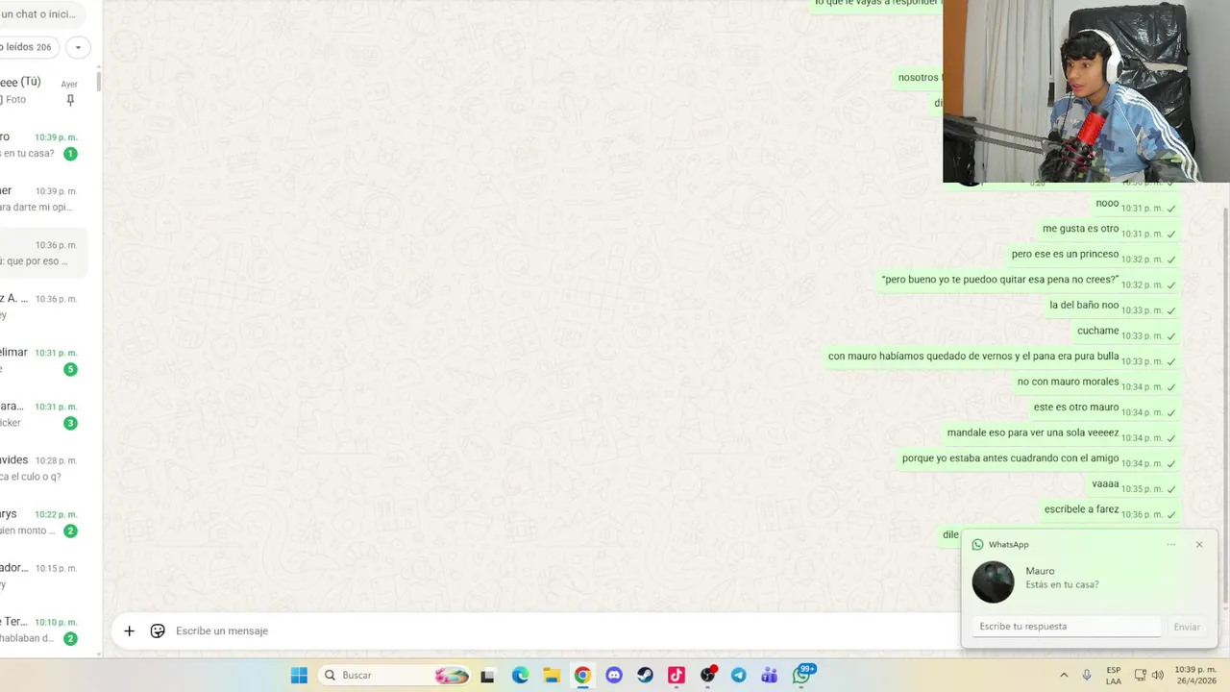Open Discord from the taskbar
This screenshot has width=1230, height=692.
(x=614, y=676)
